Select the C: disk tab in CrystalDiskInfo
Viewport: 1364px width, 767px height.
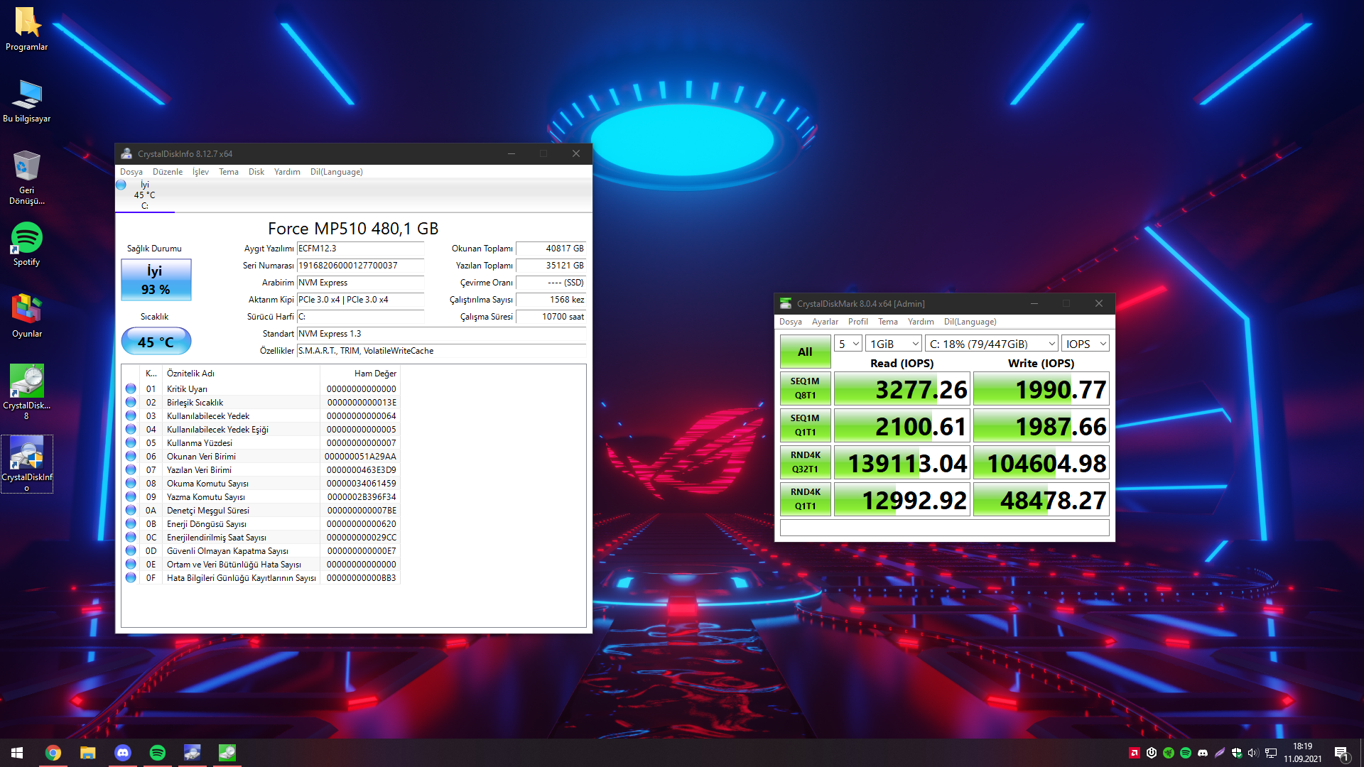145,195
